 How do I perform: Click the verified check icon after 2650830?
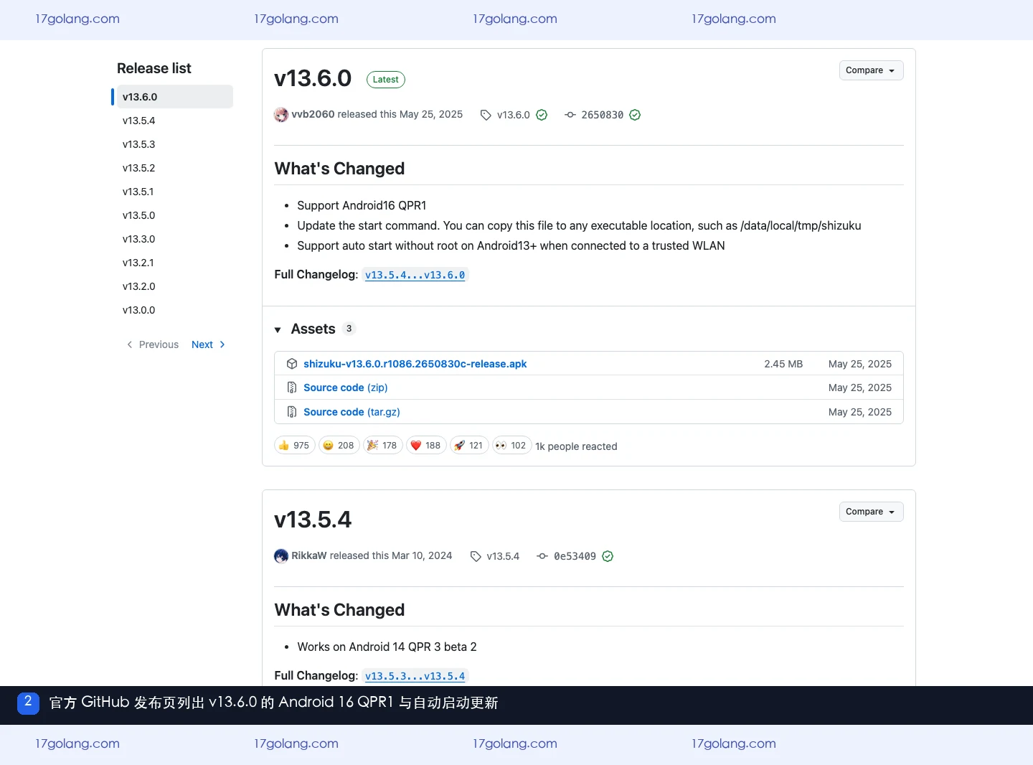pyautogui.click(x=635, y=115)
